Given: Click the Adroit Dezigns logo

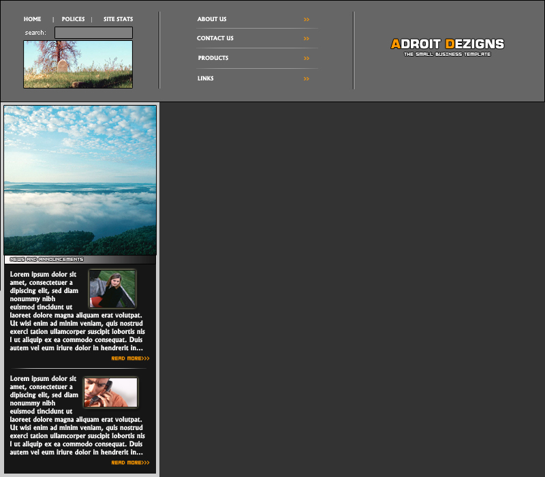Looking at the screenshot, I should point(448,44).
